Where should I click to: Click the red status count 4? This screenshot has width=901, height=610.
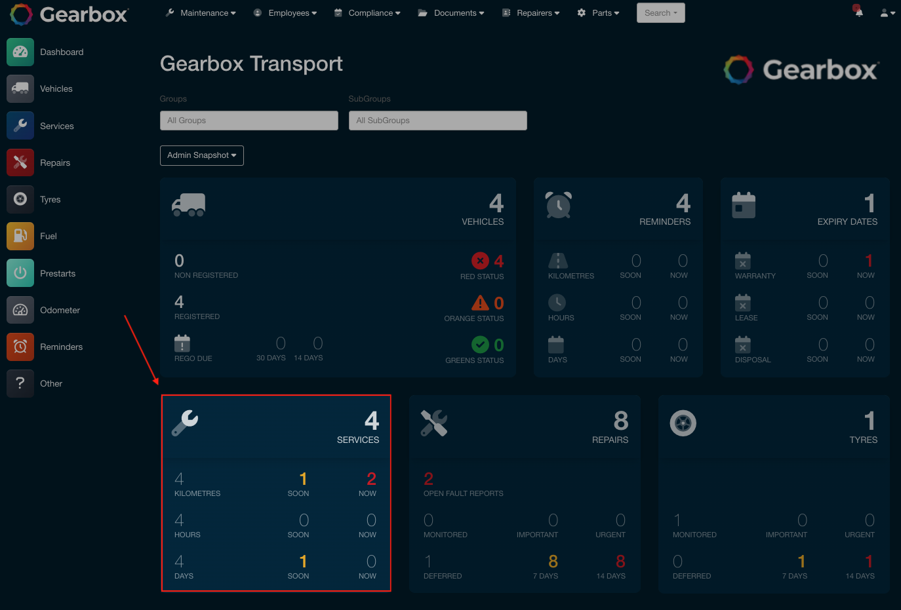click(x=499, y=261)
